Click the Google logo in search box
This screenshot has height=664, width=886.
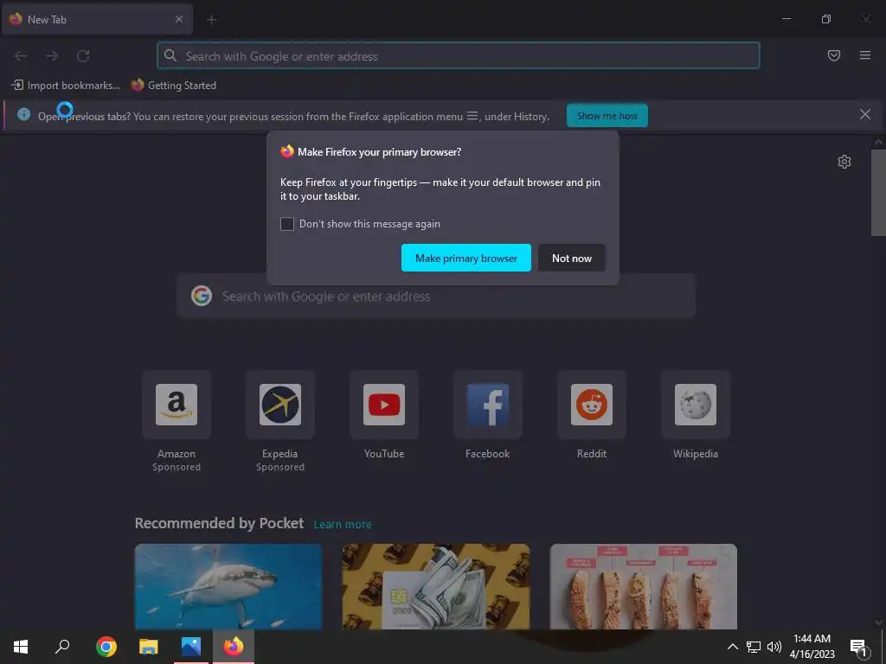(201, 296)
